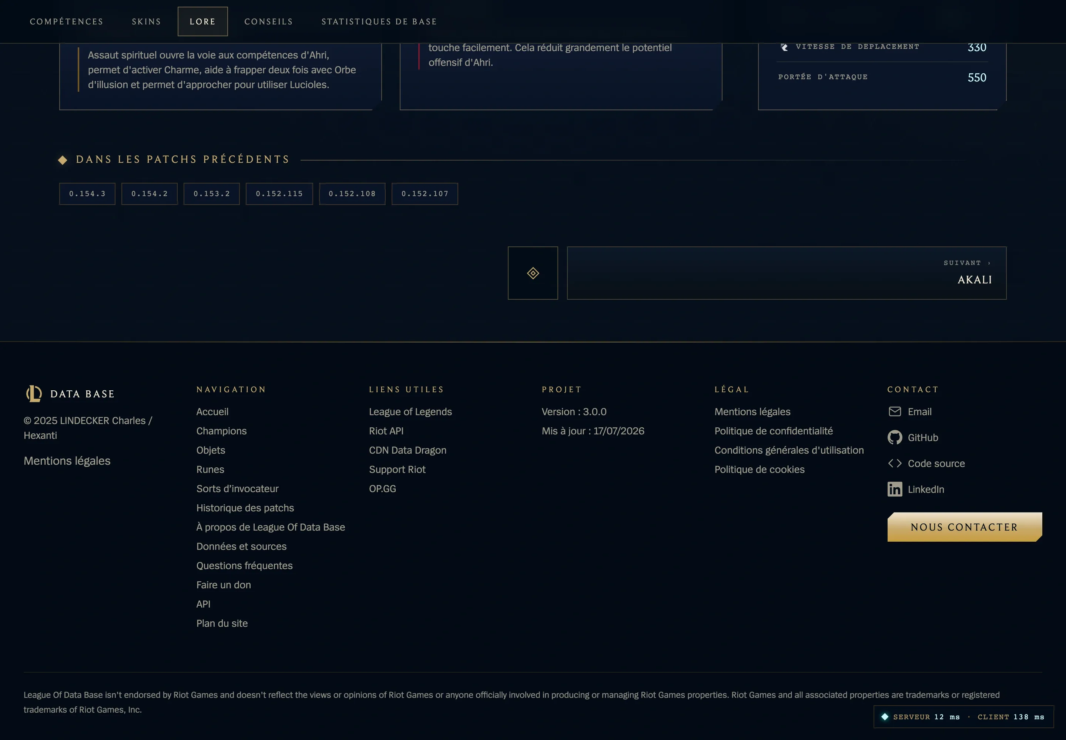
Task: Click the GitHub text link
Action: [x=923, y=438]
